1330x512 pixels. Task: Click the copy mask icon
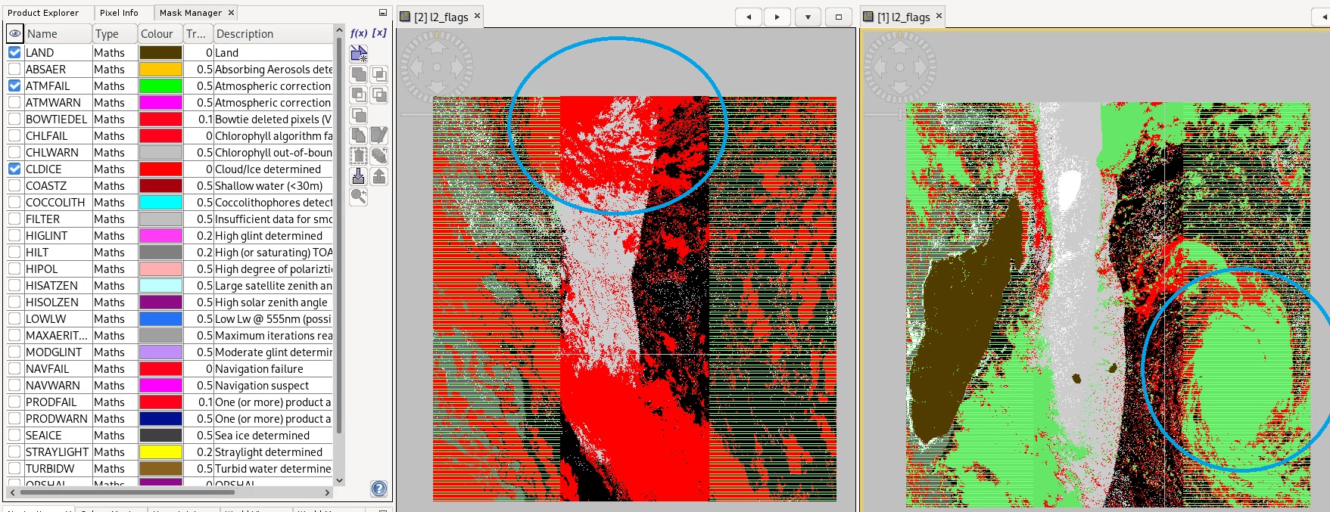pyautogui.click(x=359, y=135)
